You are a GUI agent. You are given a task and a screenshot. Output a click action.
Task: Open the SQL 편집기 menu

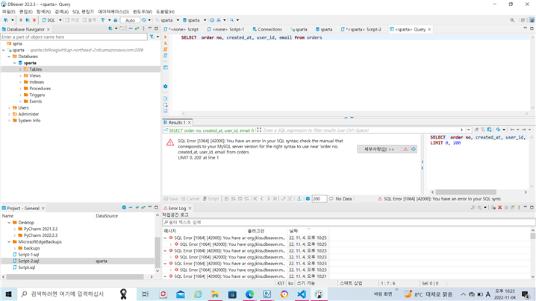point(83,12)
